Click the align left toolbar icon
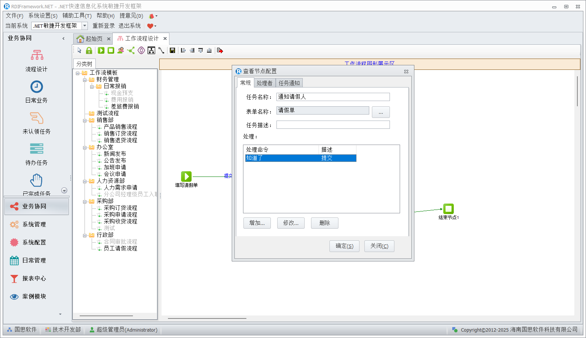This screenshot has width=586, height=338. point(183,50)
